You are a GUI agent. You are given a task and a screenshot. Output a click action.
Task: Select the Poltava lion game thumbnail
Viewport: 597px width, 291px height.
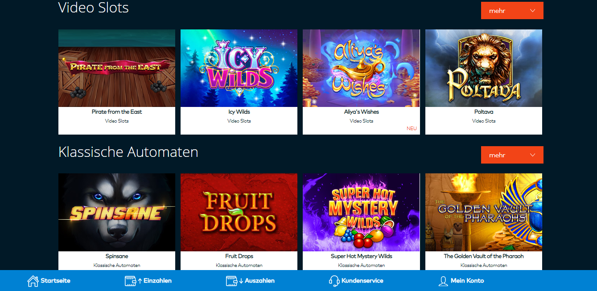pos(484,68)
